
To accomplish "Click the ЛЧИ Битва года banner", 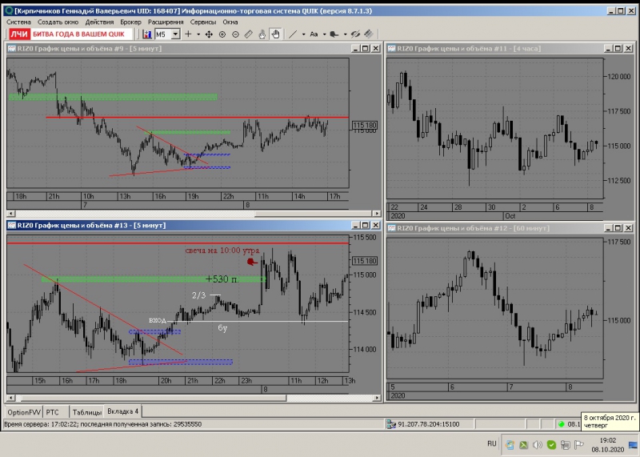I will click(70, 34).
